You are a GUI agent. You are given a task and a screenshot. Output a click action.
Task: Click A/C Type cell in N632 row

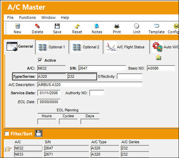click(x=105, y=148)
